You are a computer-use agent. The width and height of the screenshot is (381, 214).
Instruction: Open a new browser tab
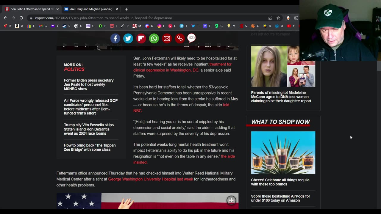pos(126,9)
